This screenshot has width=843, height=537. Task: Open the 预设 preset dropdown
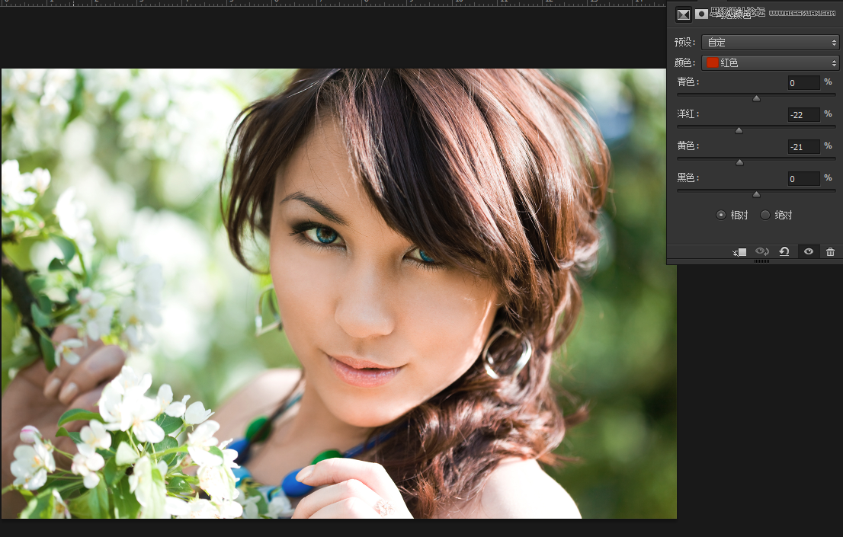tap(770, 43)
